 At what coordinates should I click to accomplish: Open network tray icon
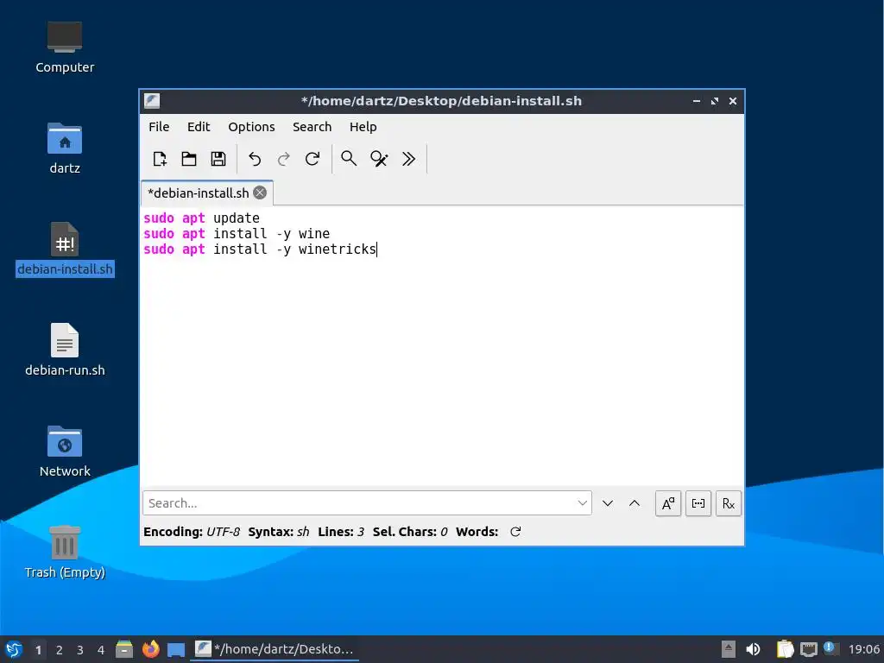pyautogui.click(x=808, y=649)
